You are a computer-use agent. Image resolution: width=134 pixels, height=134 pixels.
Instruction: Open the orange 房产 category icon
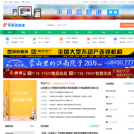pyautogui.click(x=61, y=39)
